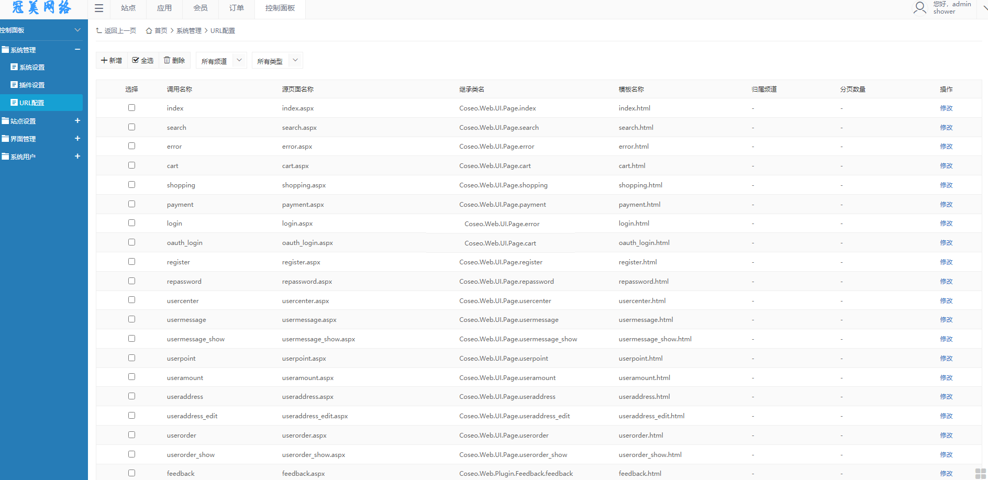
Task: Open the 所有频道 dropdown
Action: pos(221,61)
